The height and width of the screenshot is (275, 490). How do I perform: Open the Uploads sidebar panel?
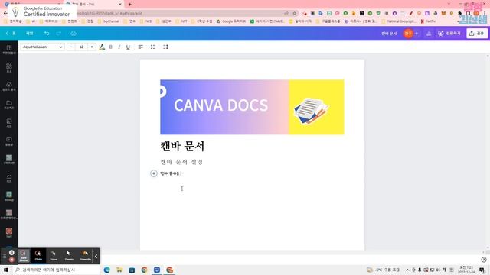(9, 86)
